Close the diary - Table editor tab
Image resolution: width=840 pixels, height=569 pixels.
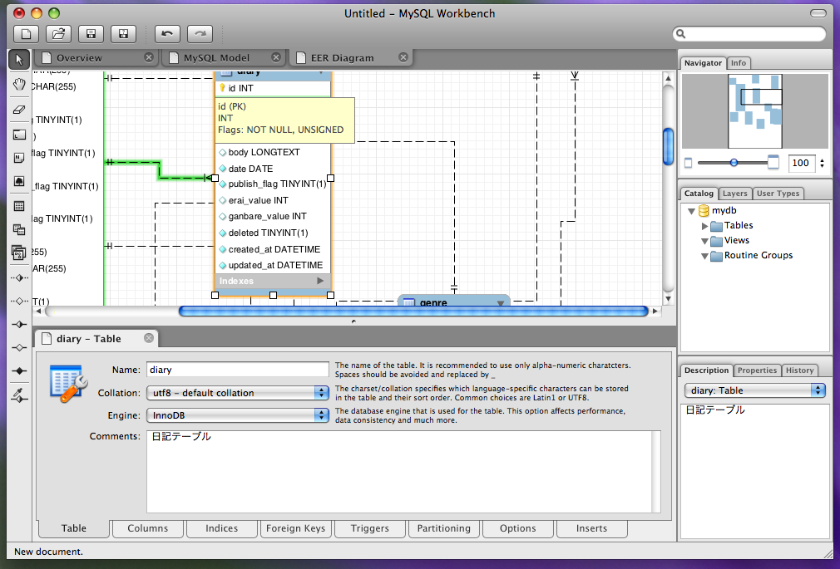pyautogui.click(x=149, y=338)
